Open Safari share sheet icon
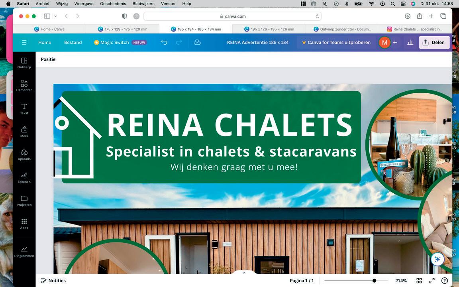 coord(420,16)
